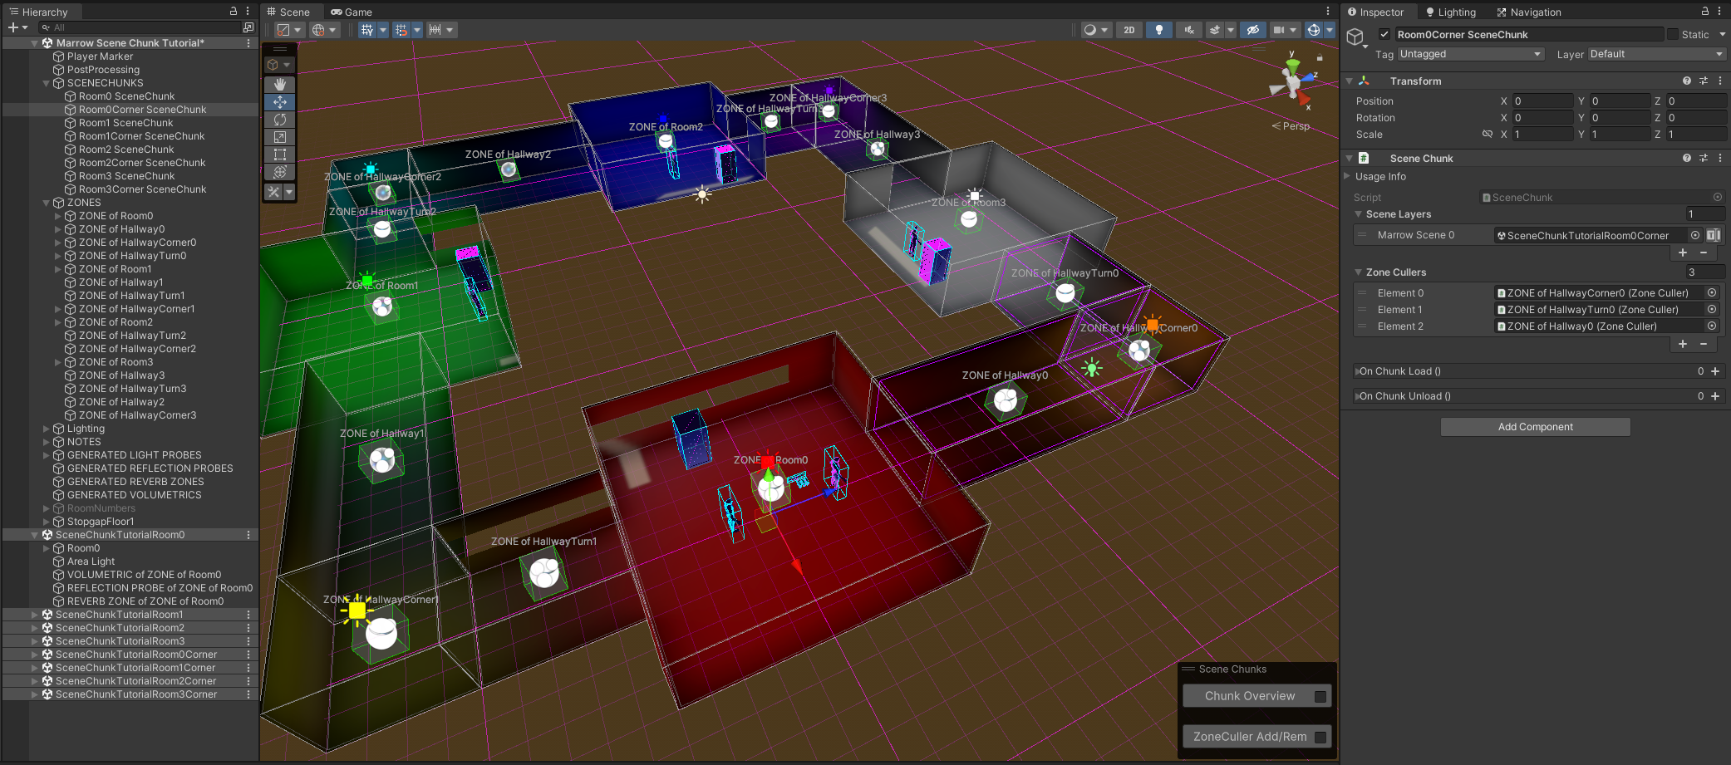Enable the Static checkbox
The image size is (1731, 765).
[1673, 34]
